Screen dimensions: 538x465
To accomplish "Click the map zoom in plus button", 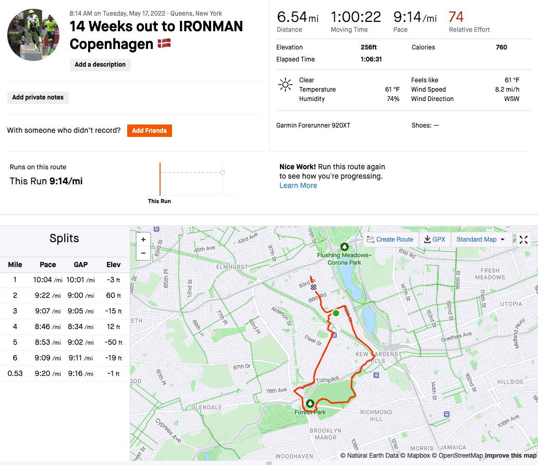I will pyautogui.click(x=143, y=240).
